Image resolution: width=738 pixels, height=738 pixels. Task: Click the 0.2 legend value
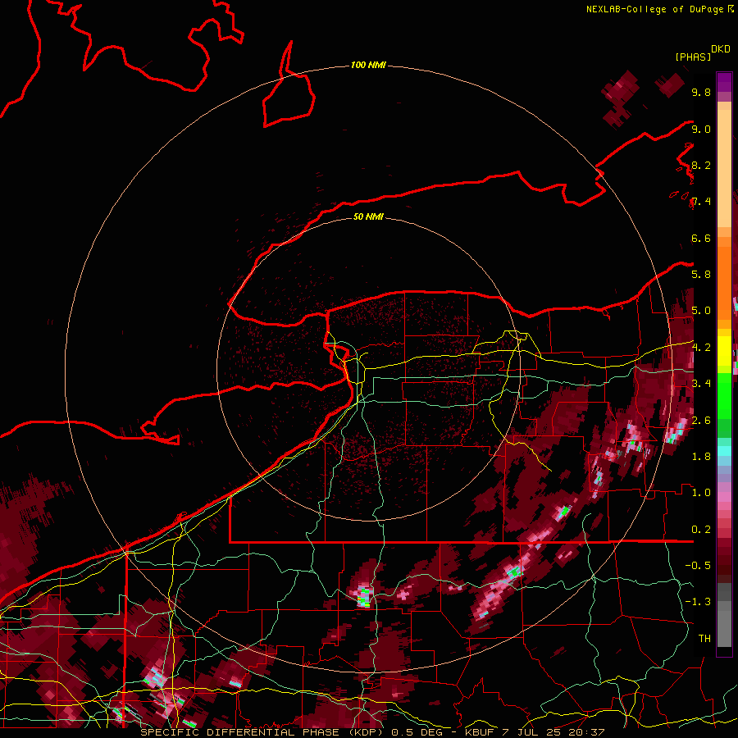(x=701, y=530)
